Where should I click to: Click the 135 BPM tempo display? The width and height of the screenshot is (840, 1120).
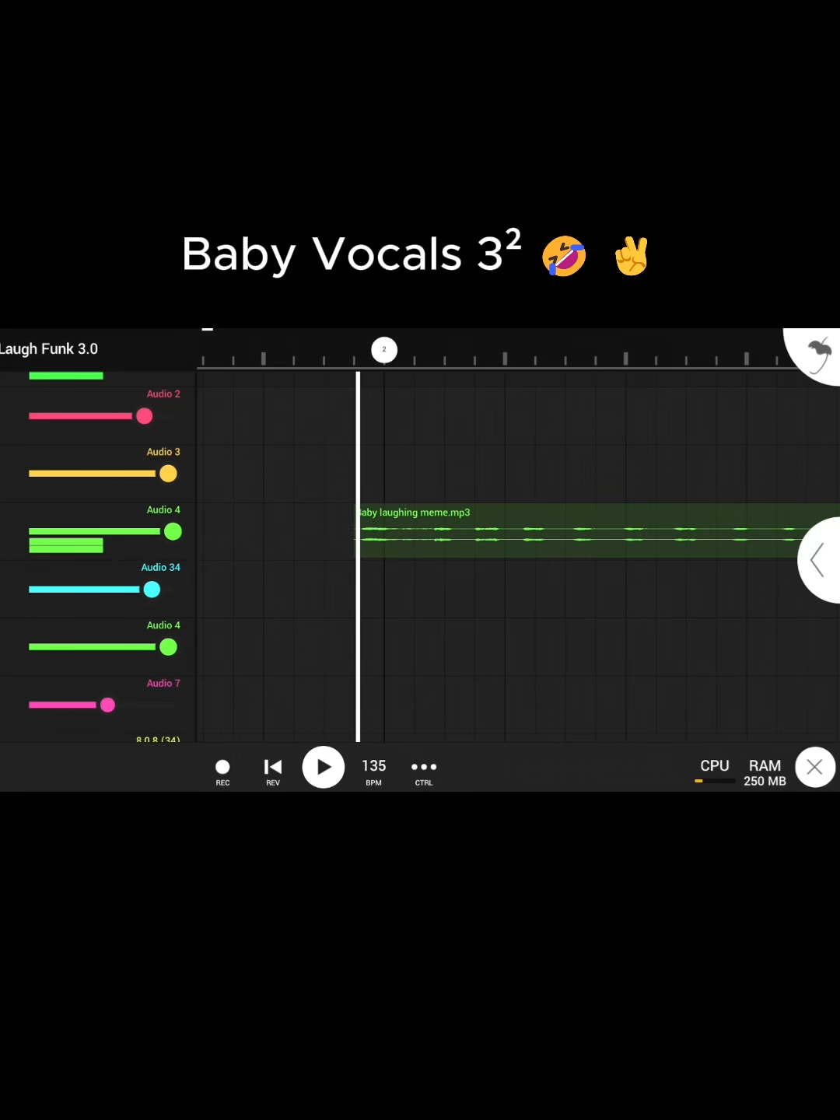pos(374,772)
